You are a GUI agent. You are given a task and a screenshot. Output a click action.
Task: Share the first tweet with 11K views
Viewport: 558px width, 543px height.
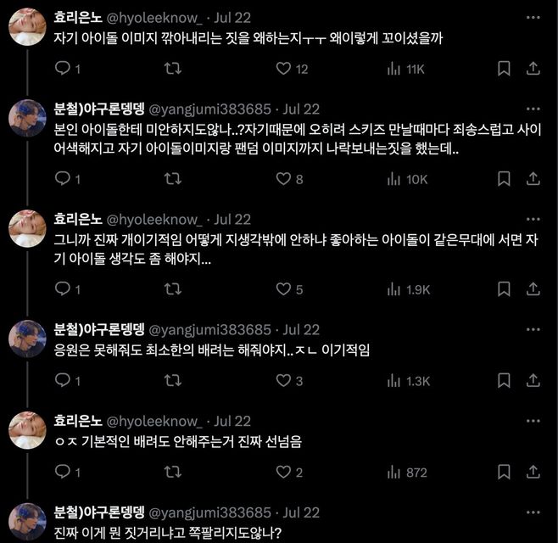click(534, 68)
